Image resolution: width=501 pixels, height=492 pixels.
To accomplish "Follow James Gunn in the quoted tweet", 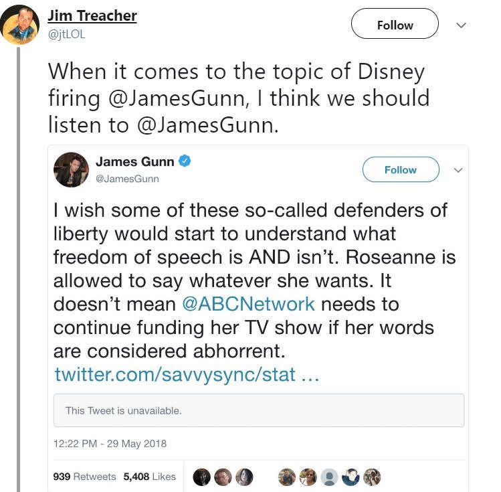I will 401,169.
